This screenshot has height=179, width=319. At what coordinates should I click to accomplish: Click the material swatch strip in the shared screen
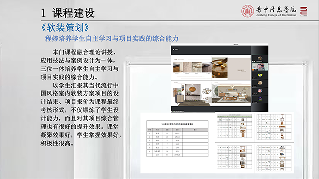[192, 67]
